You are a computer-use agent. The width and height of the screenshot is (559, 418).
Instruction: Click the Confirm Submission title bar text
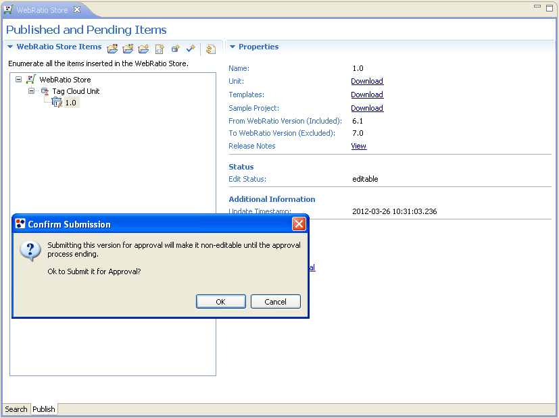click(69, 224)
